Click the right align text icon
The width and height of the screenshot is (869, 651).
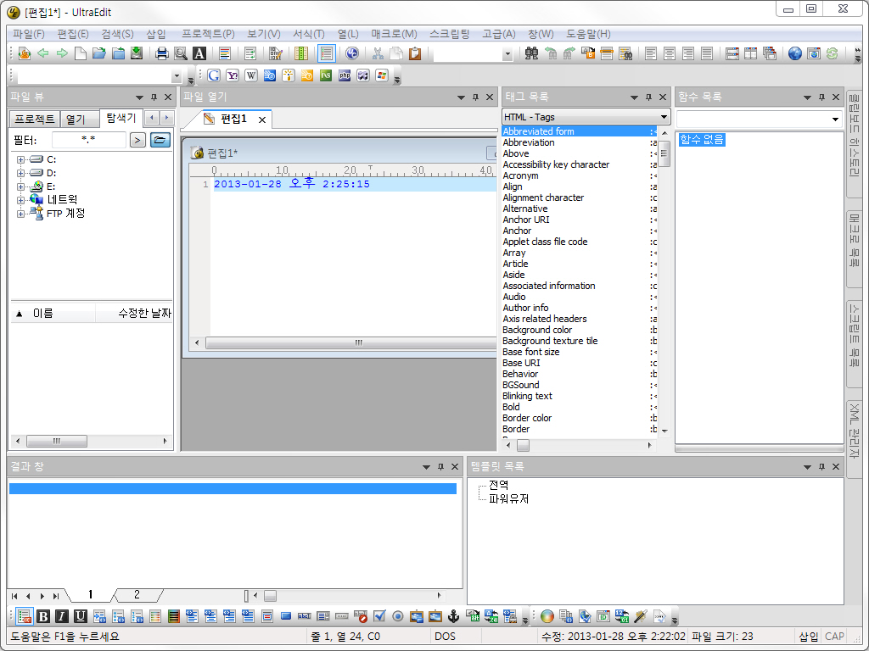tap(688, 53)
